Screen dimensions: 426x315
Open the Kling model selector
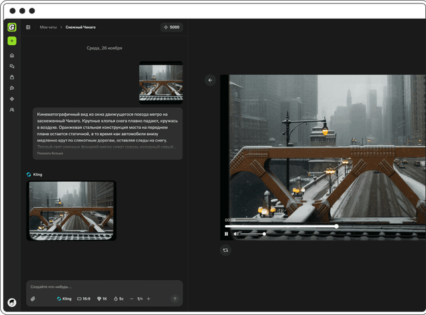(64, 299)
